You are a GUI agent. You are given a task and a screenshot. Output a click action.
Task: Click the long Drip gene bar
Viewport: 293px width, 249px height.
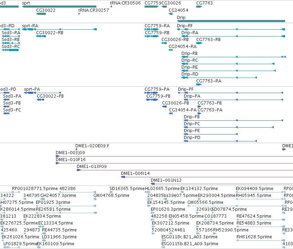[231, 21]
